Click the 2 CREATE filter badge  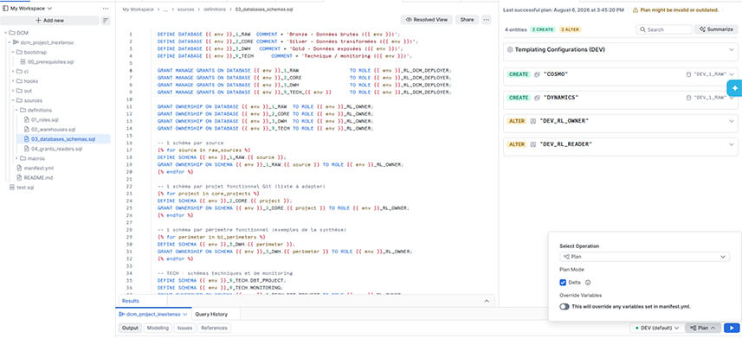(x=542, y=29)
